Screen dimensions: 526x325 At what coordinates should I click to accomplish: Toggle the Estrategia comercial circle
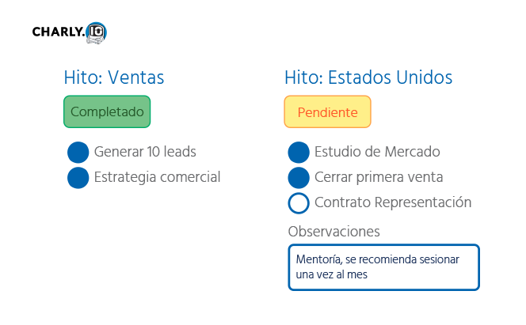click(x=78, y=178)
